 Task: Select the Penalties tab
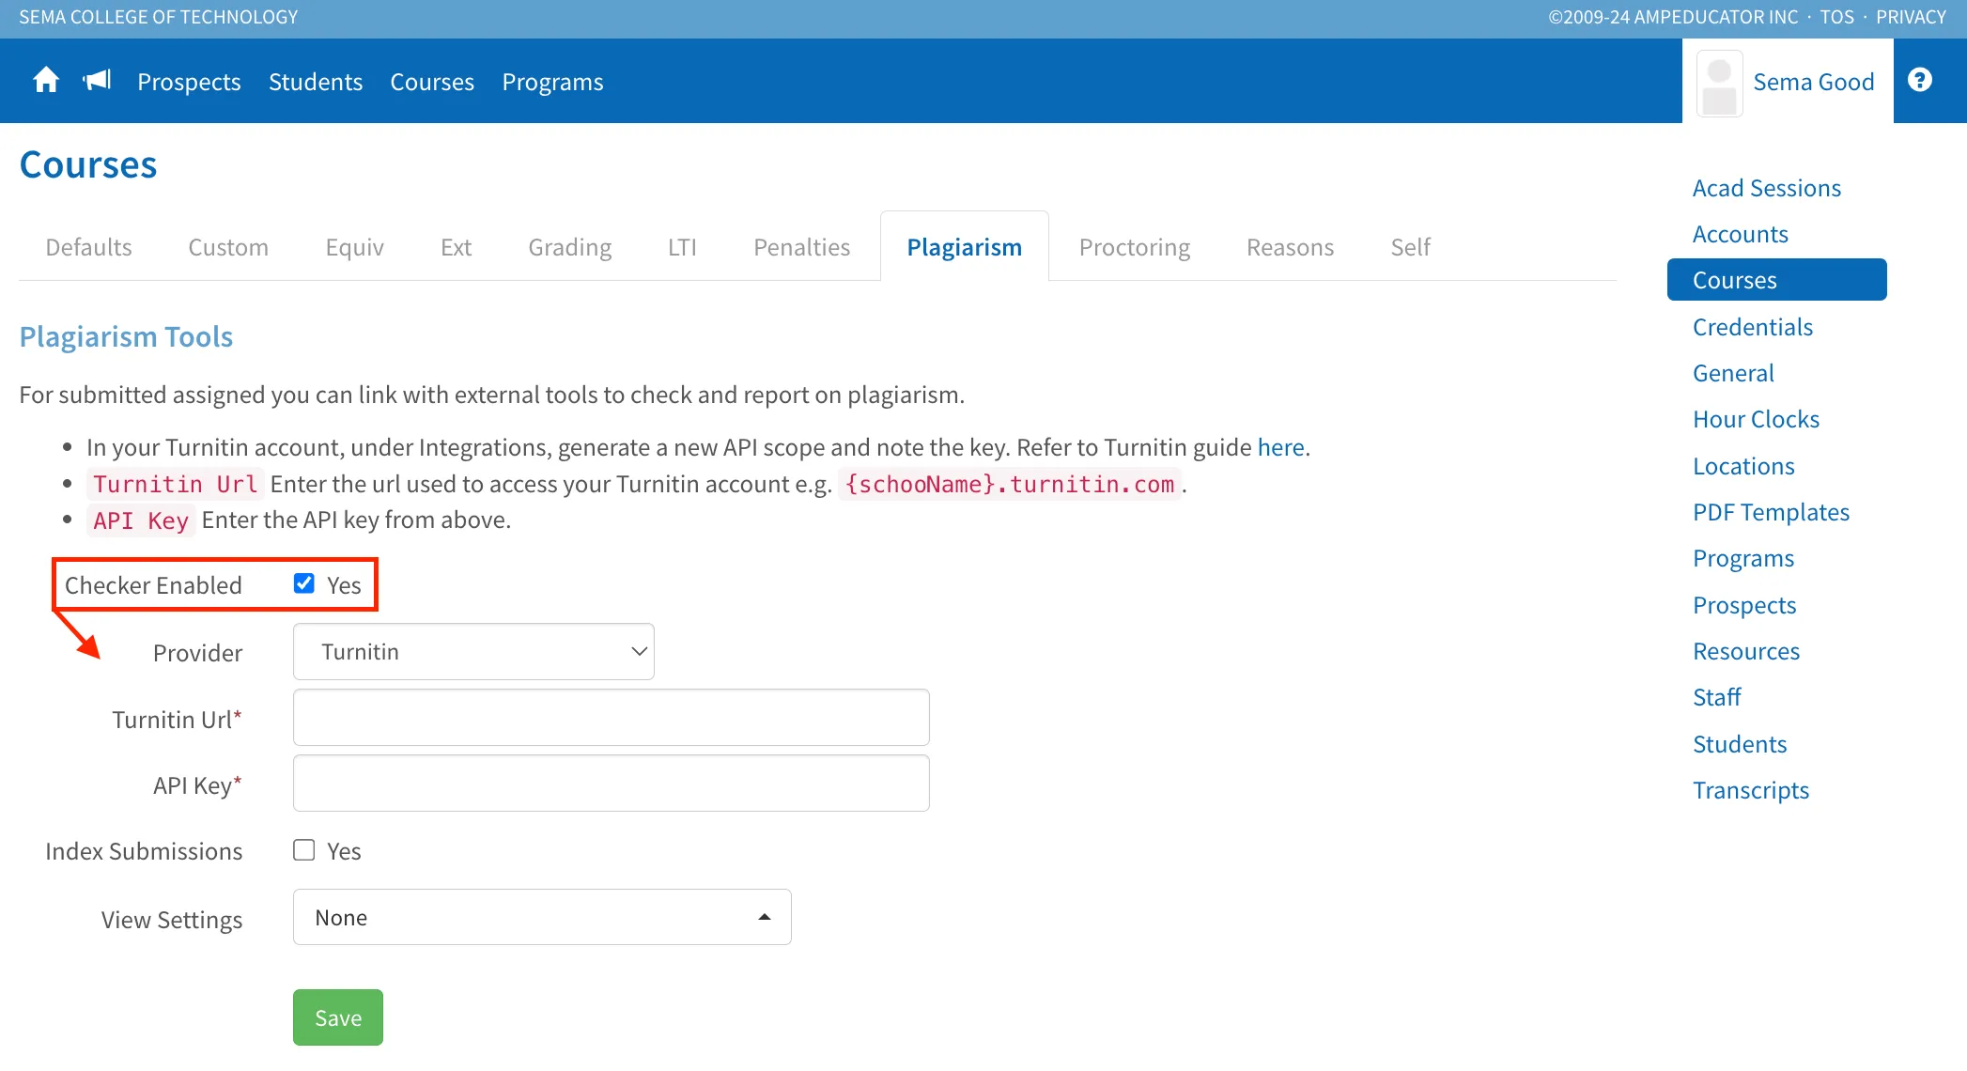(801, 247)
